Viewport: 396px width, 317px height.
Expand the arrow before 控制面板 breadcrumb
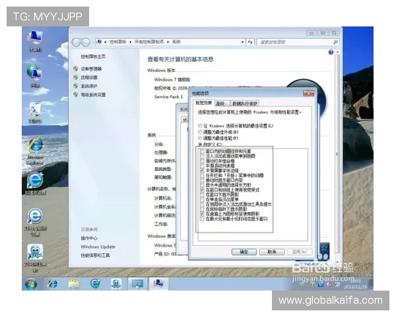pyautogui.click(x=106, y=42)
